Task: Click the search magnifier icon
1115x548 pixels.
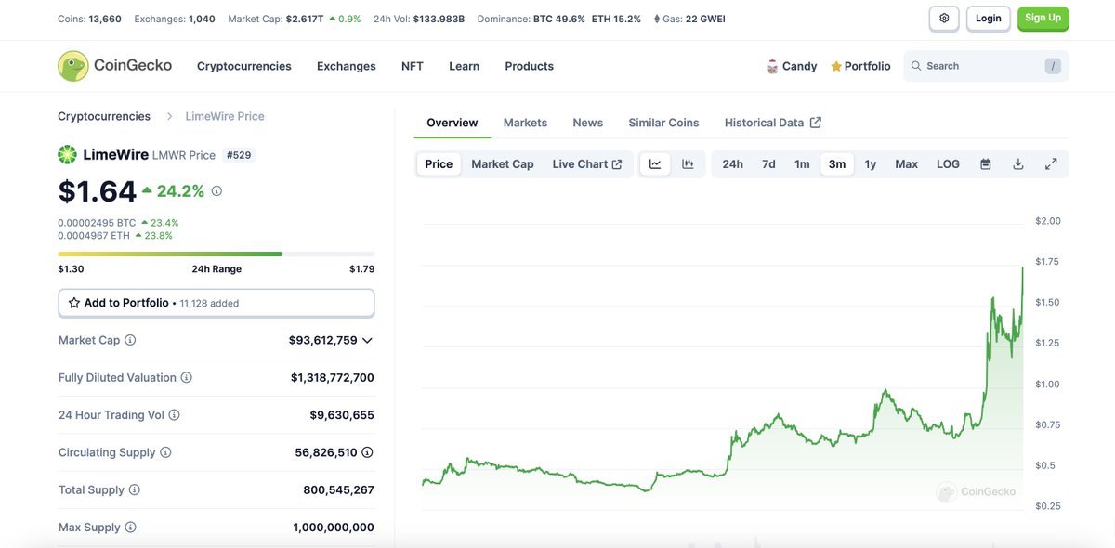Action: coord(916,66)
